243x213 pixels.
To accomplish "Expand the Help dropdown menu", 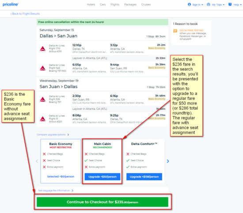I will click(x=235, y=4).
